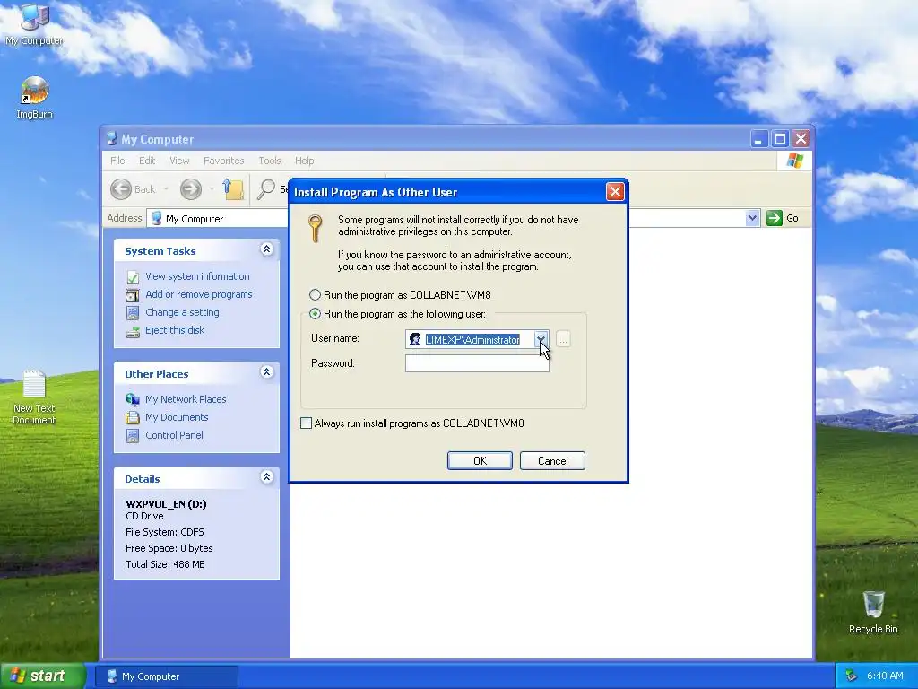The image size is (918, 689).
Task: Click the Eject this disk icon
Action: click(133, 331)
